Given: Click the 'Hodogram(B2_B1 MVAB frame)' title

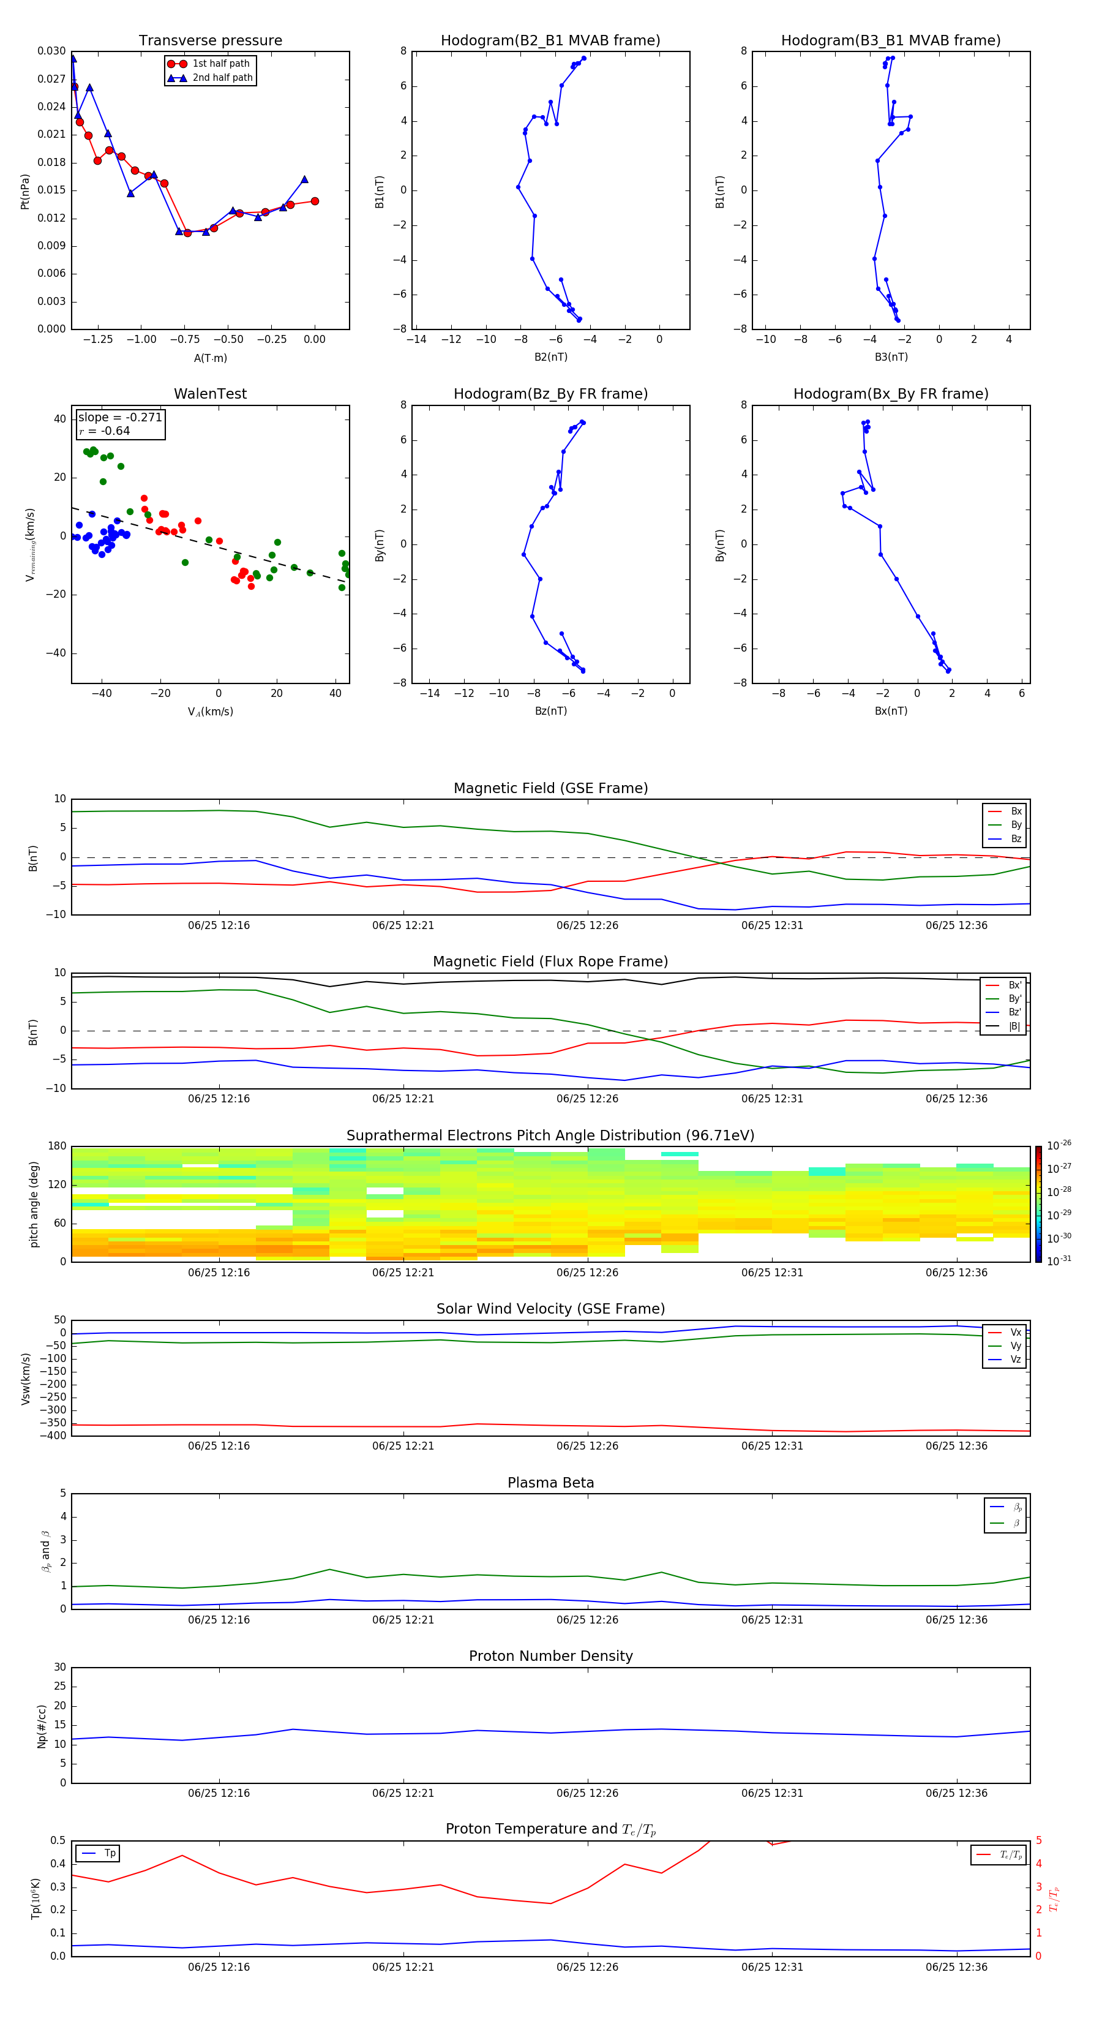Looking at the screenshot, I should [550, 41].
